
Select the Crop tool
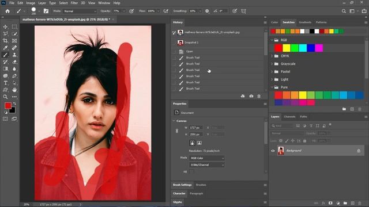5,41
